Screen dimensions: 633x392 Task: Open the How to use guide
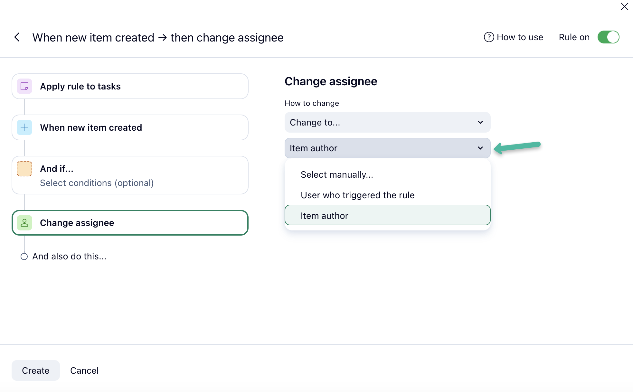click(520, 37)
